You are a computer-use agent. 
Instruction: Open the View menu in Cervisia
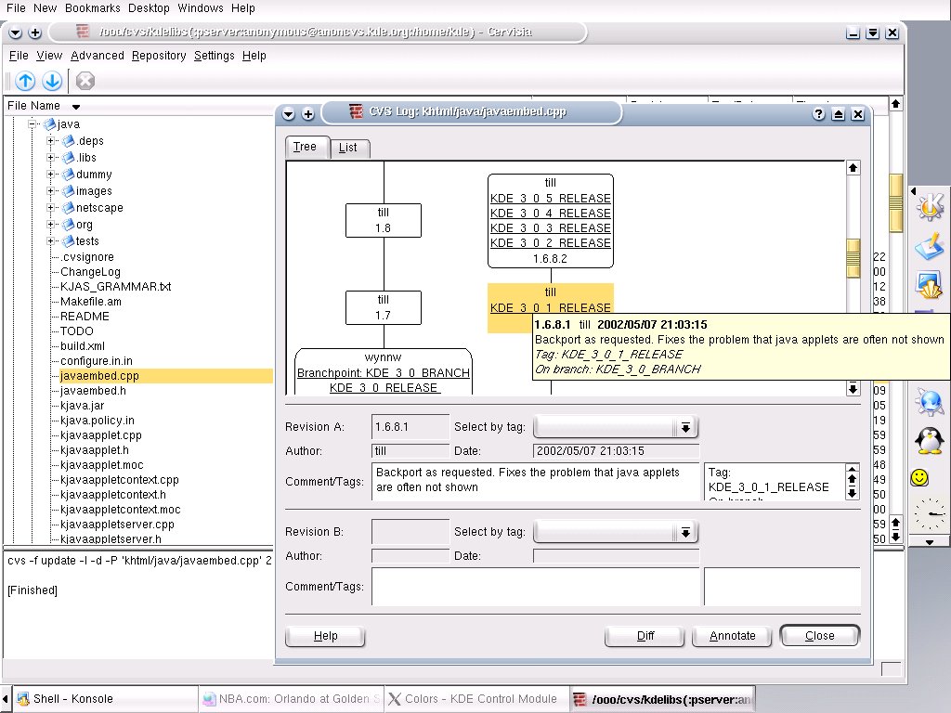(49, 56)
